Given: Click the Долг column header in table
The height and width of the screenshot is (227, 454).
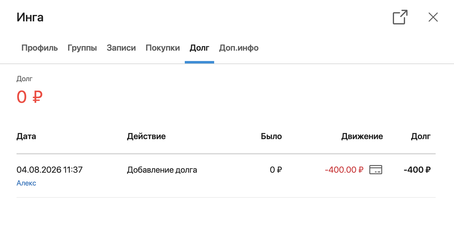Looking at the screenshot, I should point(421,136).
